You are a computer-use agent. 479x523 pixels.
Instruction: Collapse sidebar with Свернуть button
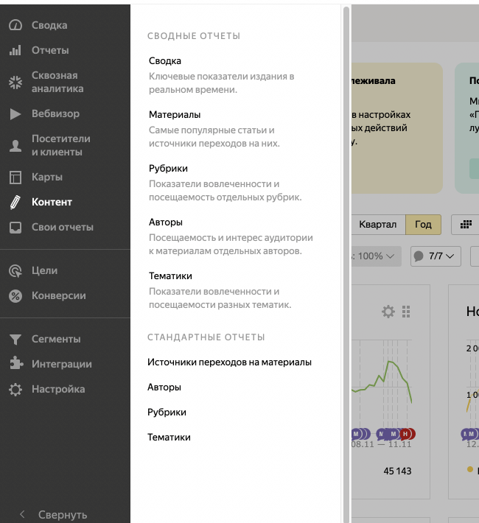click(x=53, y=515)
